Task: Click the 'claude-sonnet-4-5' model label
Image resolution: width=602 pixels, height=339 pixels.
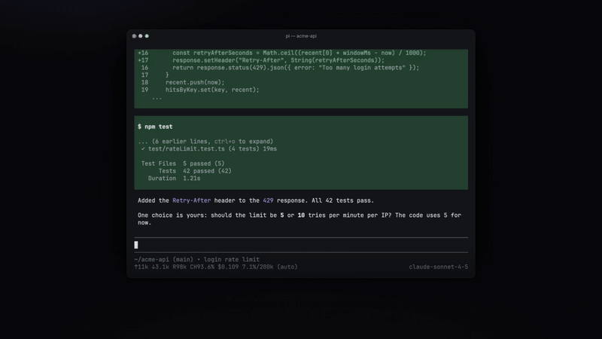Action: point(439,267)
